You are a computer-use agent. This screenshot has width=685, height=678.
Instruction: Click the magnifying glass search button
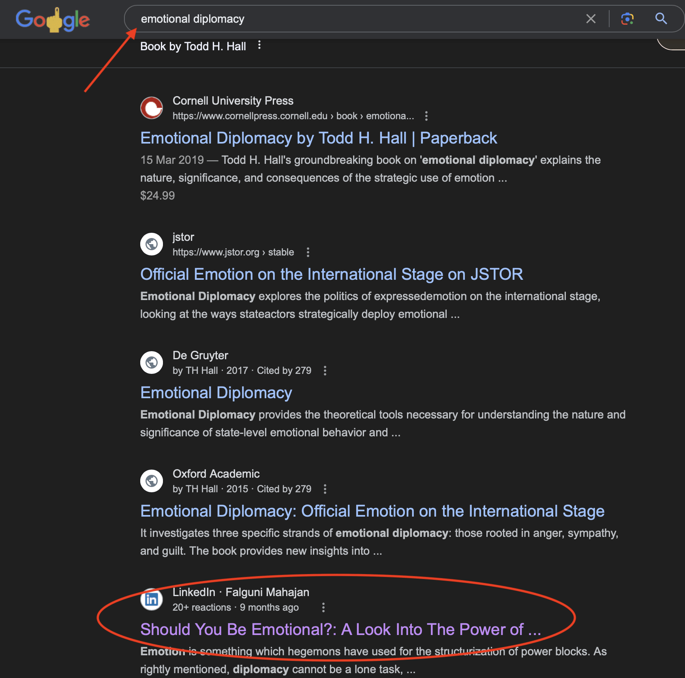(x=661, y=19)
